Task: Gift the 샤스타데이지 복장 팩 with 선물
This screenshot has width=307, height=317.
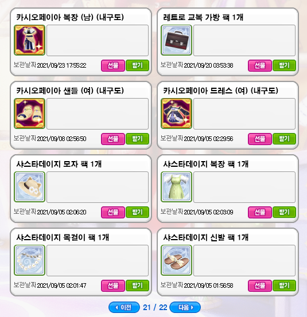Action: [x=260, y=212]
